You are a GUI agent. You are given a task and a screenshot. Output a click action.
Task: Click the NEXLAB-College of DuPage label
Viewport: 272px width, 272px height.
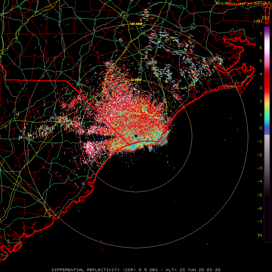[x=241, y=3]
